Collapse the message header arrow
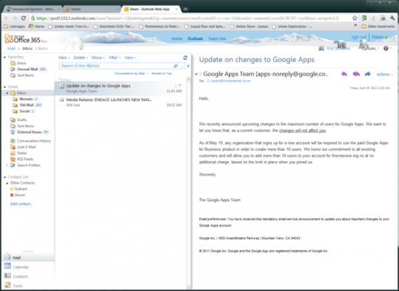 click(x=196, y=74)
